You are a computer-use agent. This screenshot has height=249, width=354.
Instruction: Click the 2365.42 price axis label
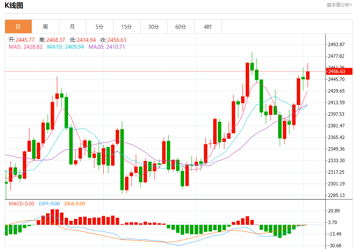click(336, 137)
